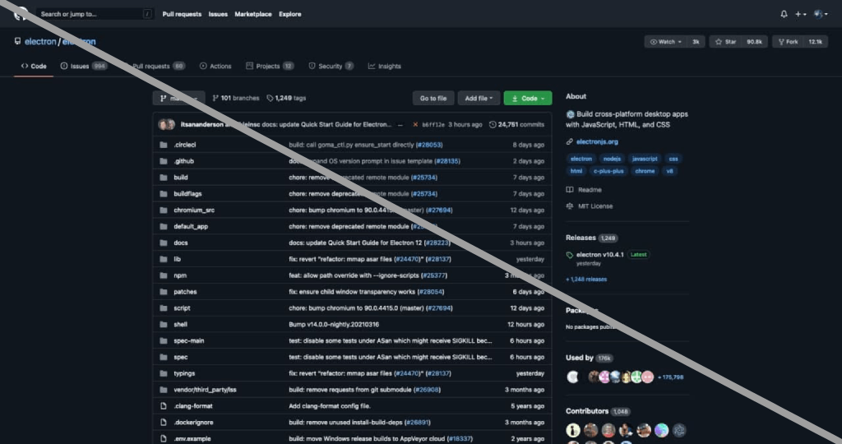Jump to the Readme link
This screenshot has width=842, height=444.
(x=584, y=190)
